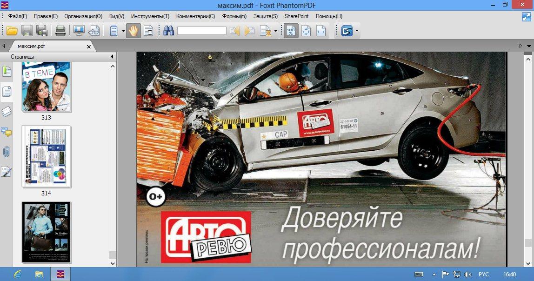Show hidden tray icons arrow

[x=434, y=274]
